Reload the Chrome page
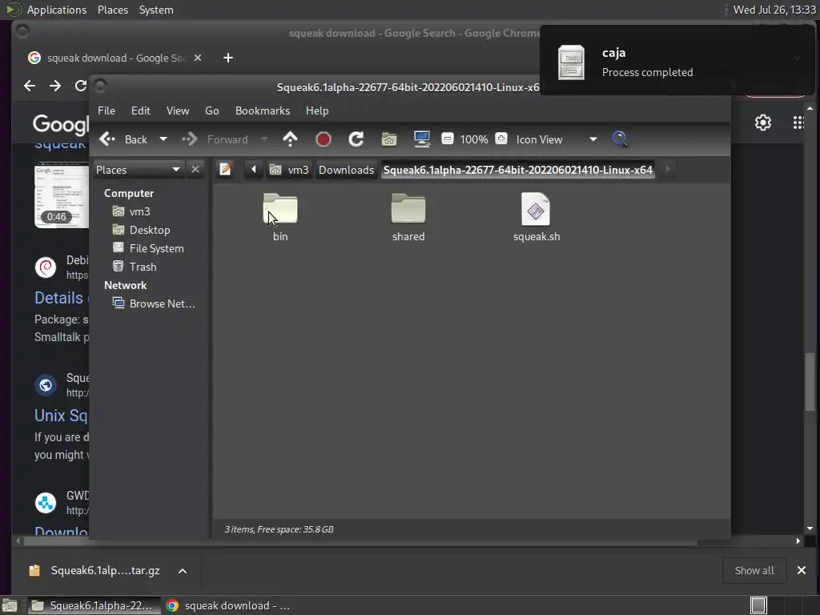 (81, 86)
